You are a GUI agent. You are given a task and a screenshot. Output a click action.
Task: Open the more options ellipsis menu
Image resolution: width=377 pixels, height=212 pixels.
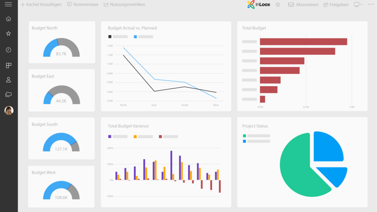[x=371, y=4]
